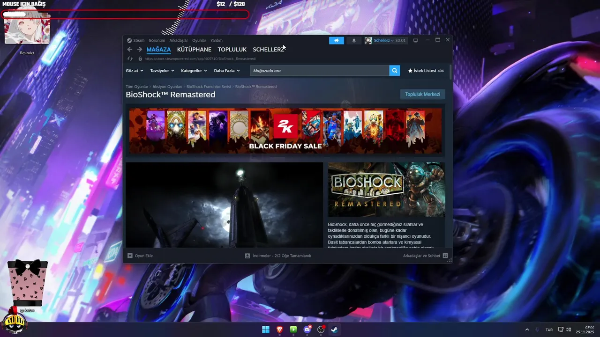Screen dimensions: 600x337
Task: Click Aksiyon Oyunları breadcrumb
Action: coord(167,87)
